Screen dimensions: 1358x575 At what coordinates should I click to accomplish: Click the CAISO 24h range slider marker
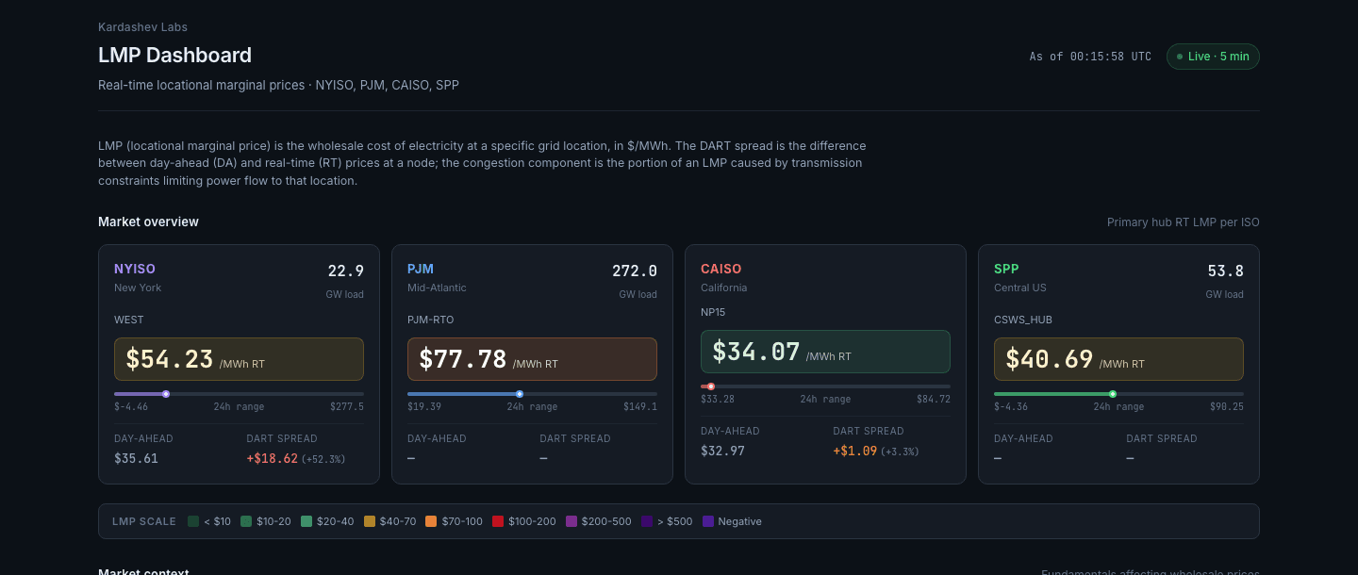click(x=711, y=386)
